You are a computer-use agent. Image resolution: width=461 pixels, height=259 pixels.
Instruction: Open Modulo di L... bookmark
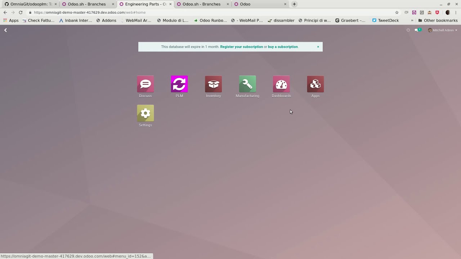click(x=173, y=21)
